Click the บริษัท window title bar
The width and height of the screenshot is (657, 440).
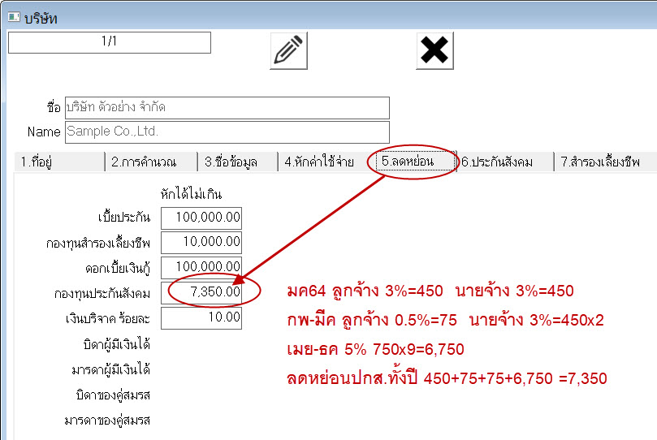[x=325, y=17]
